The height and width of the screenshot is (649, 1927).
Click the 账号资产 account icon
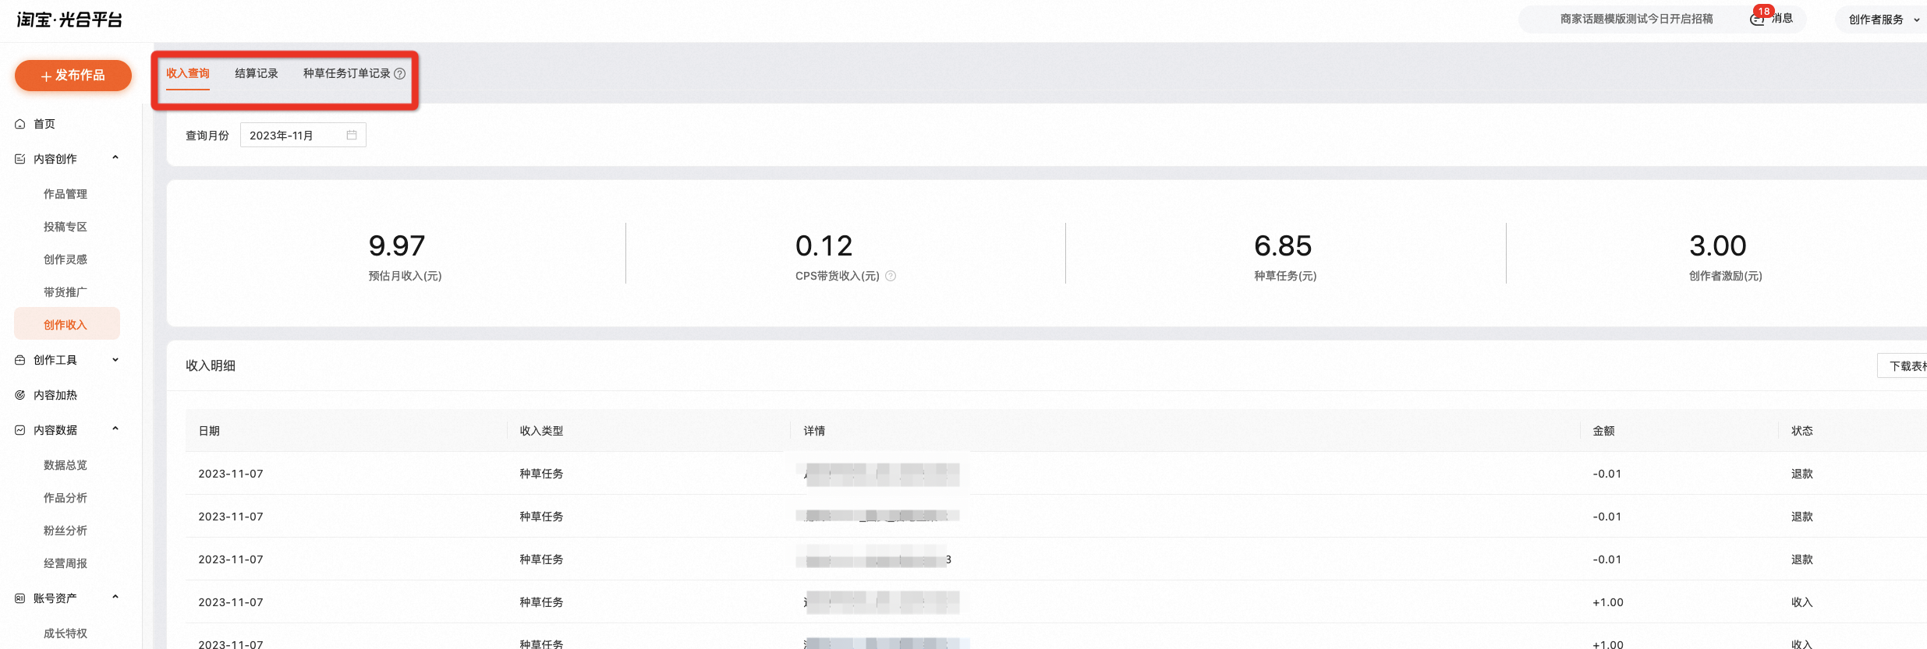click(x=20, y=598)
